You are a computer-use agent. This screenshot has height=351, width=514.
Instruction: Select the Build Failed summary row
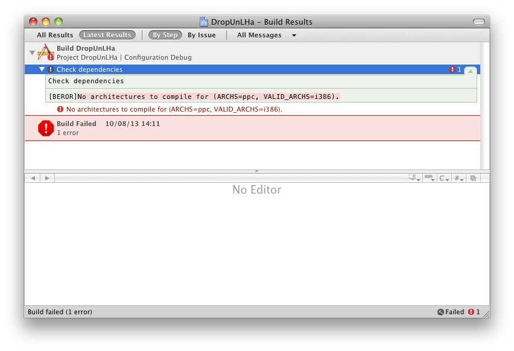(252, 128)
